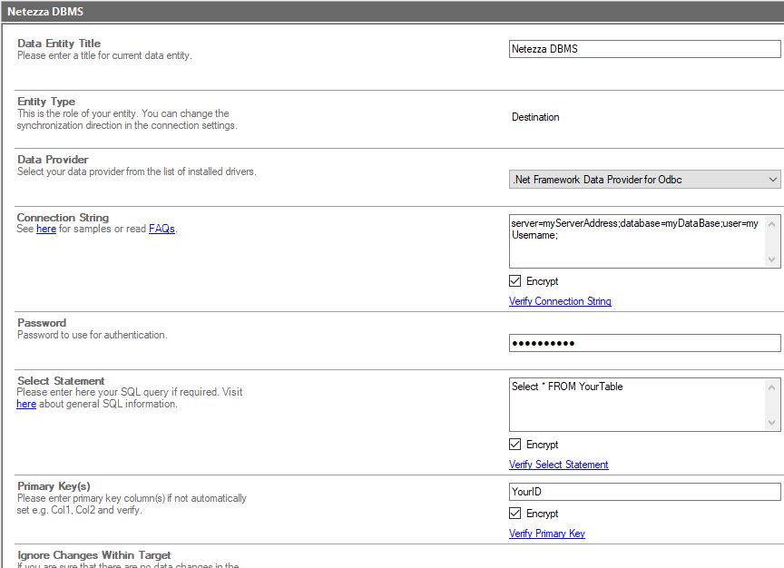Open the Data Provider dropdown

[643, 180]
